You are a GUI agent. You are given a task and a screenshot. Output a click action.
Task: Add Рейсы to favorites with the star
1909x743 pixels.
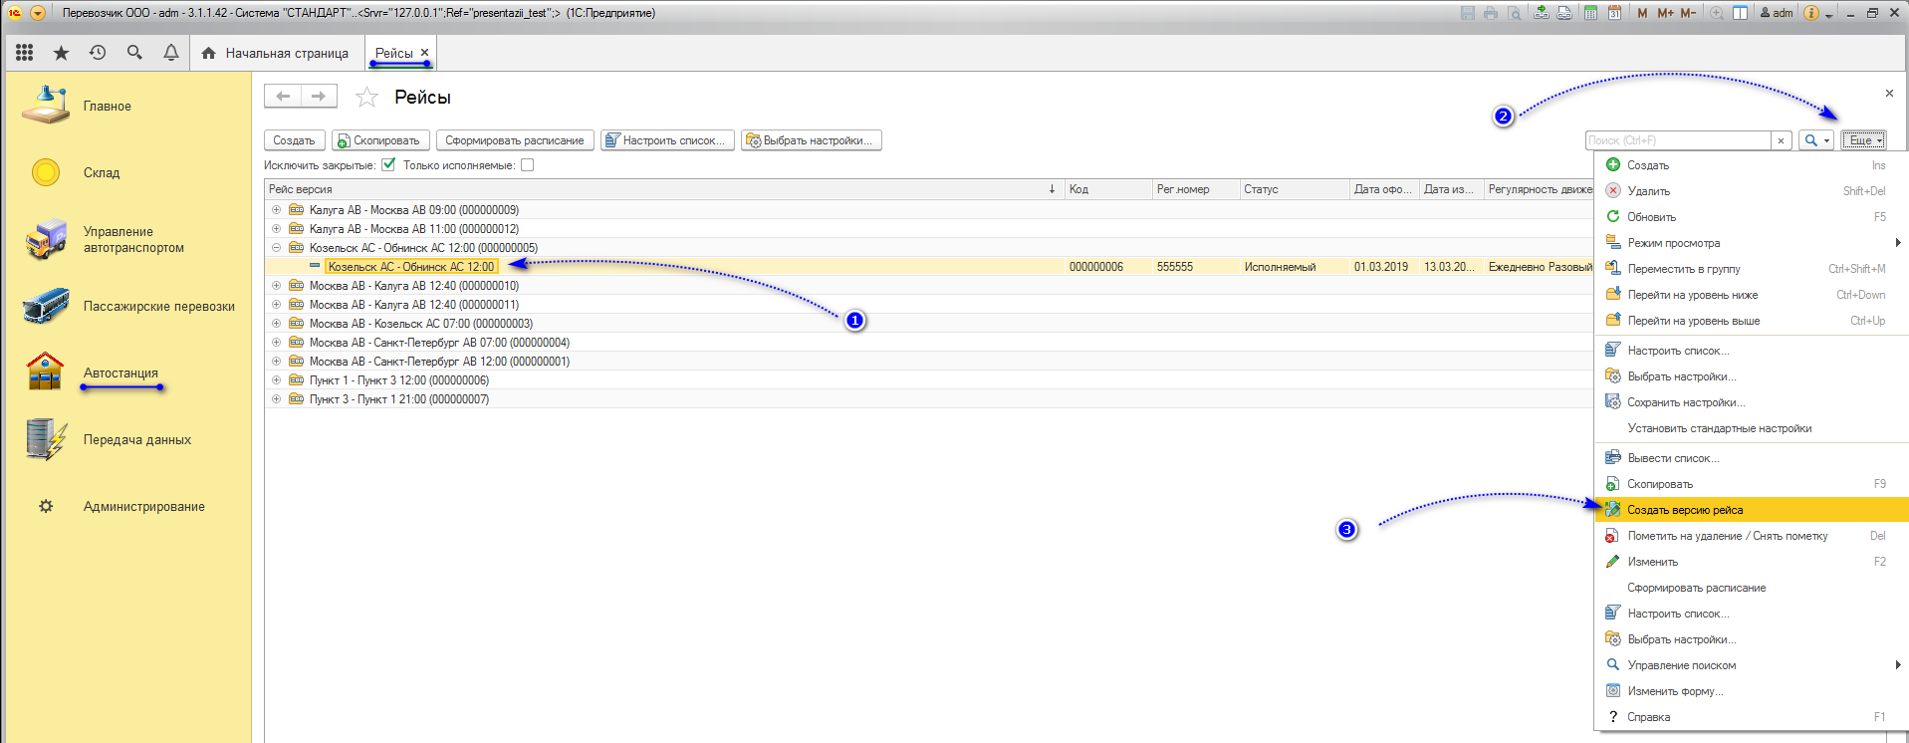(366, 97)
